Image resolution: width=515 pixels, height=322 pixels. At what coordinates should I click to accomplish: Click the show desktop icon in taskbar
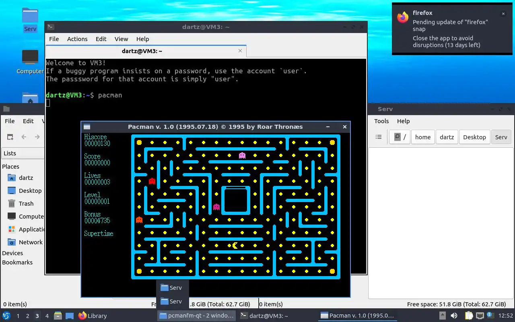point(69,316)
